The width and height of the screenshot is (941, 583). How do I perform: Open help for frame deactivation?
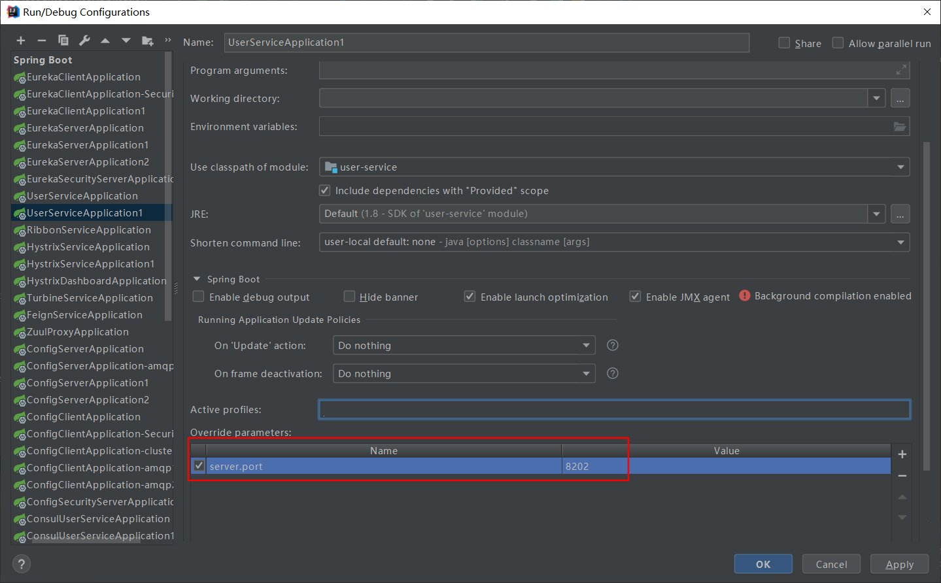tap(613, 373)
